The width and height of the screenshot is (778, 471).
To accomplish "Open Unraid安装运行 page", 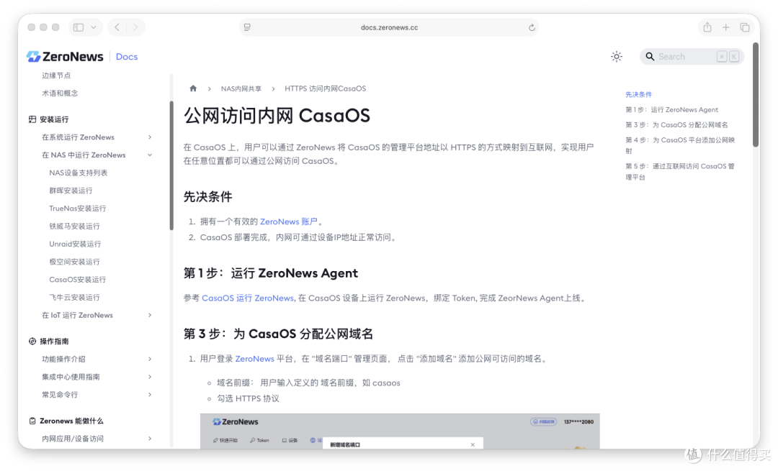I will (75, 244).
